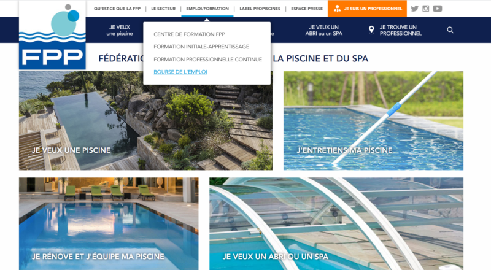Click the professional person icon
Viewport: 491px width, 270px height.
(337, 9)
